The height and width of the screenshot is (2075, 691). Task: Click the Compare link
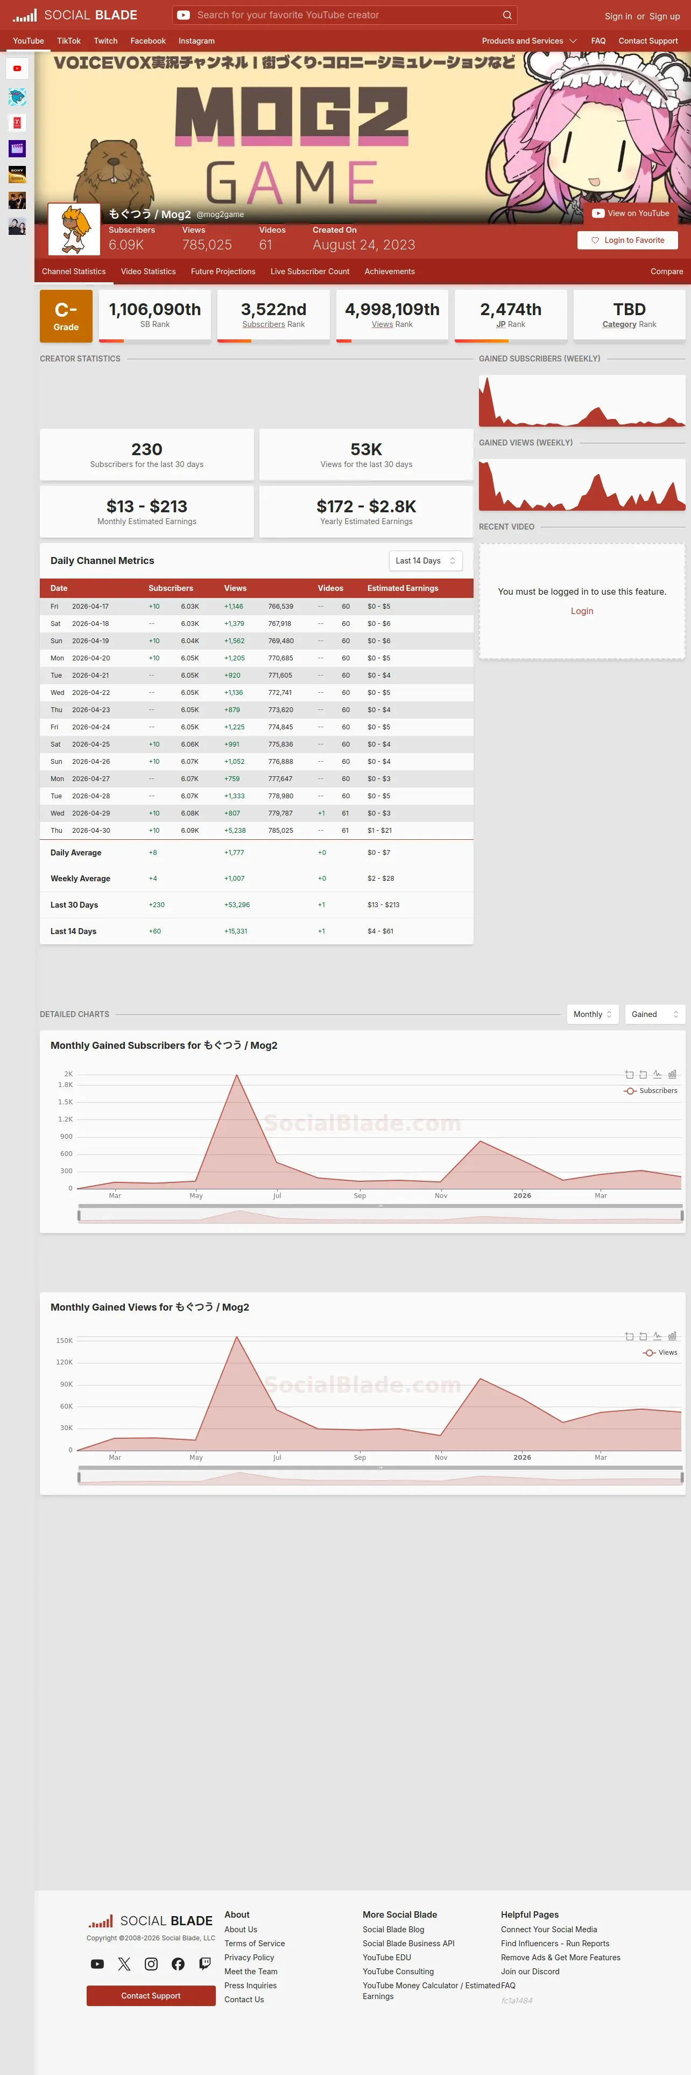coord(667,271)
